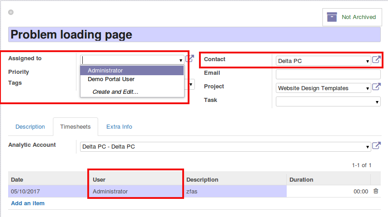Image resolution: width=388 pixels, height=217 pixels.
Task: Expand the Contact dropdown arrow
Action: click(368, 61)
